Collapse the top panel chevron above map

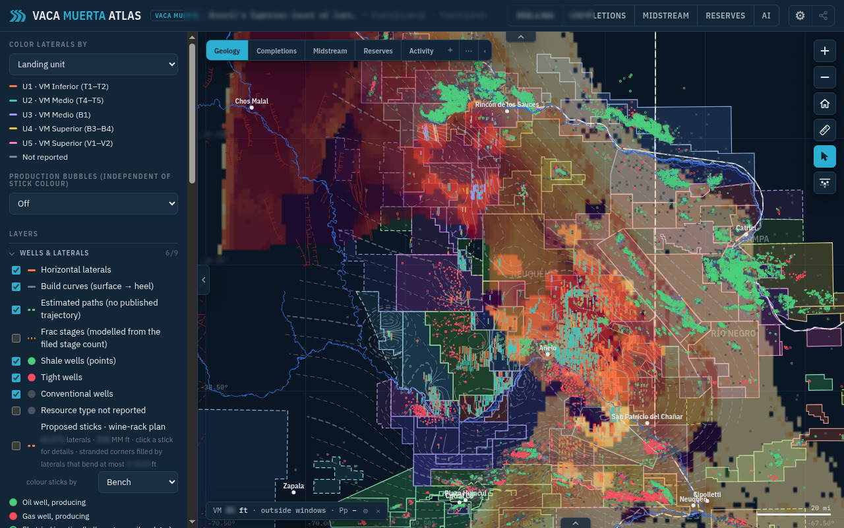pyautogui.click(x=521, y=37)
